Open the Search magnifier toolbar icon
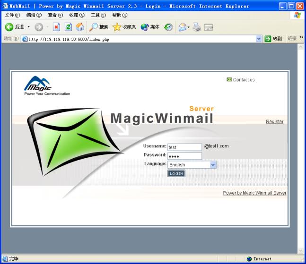The width and height of the screenshot is (306, 264). (x=94, y=27)
